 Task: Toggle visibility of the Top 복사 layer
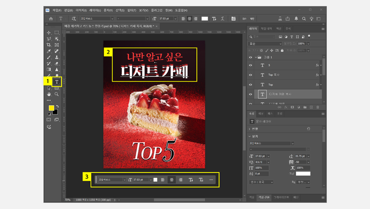click(251, 75)
